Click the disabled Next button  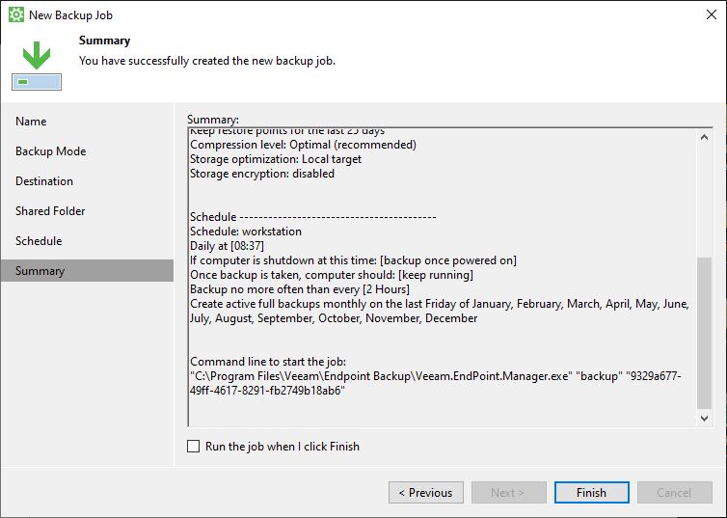click(509, 493)
